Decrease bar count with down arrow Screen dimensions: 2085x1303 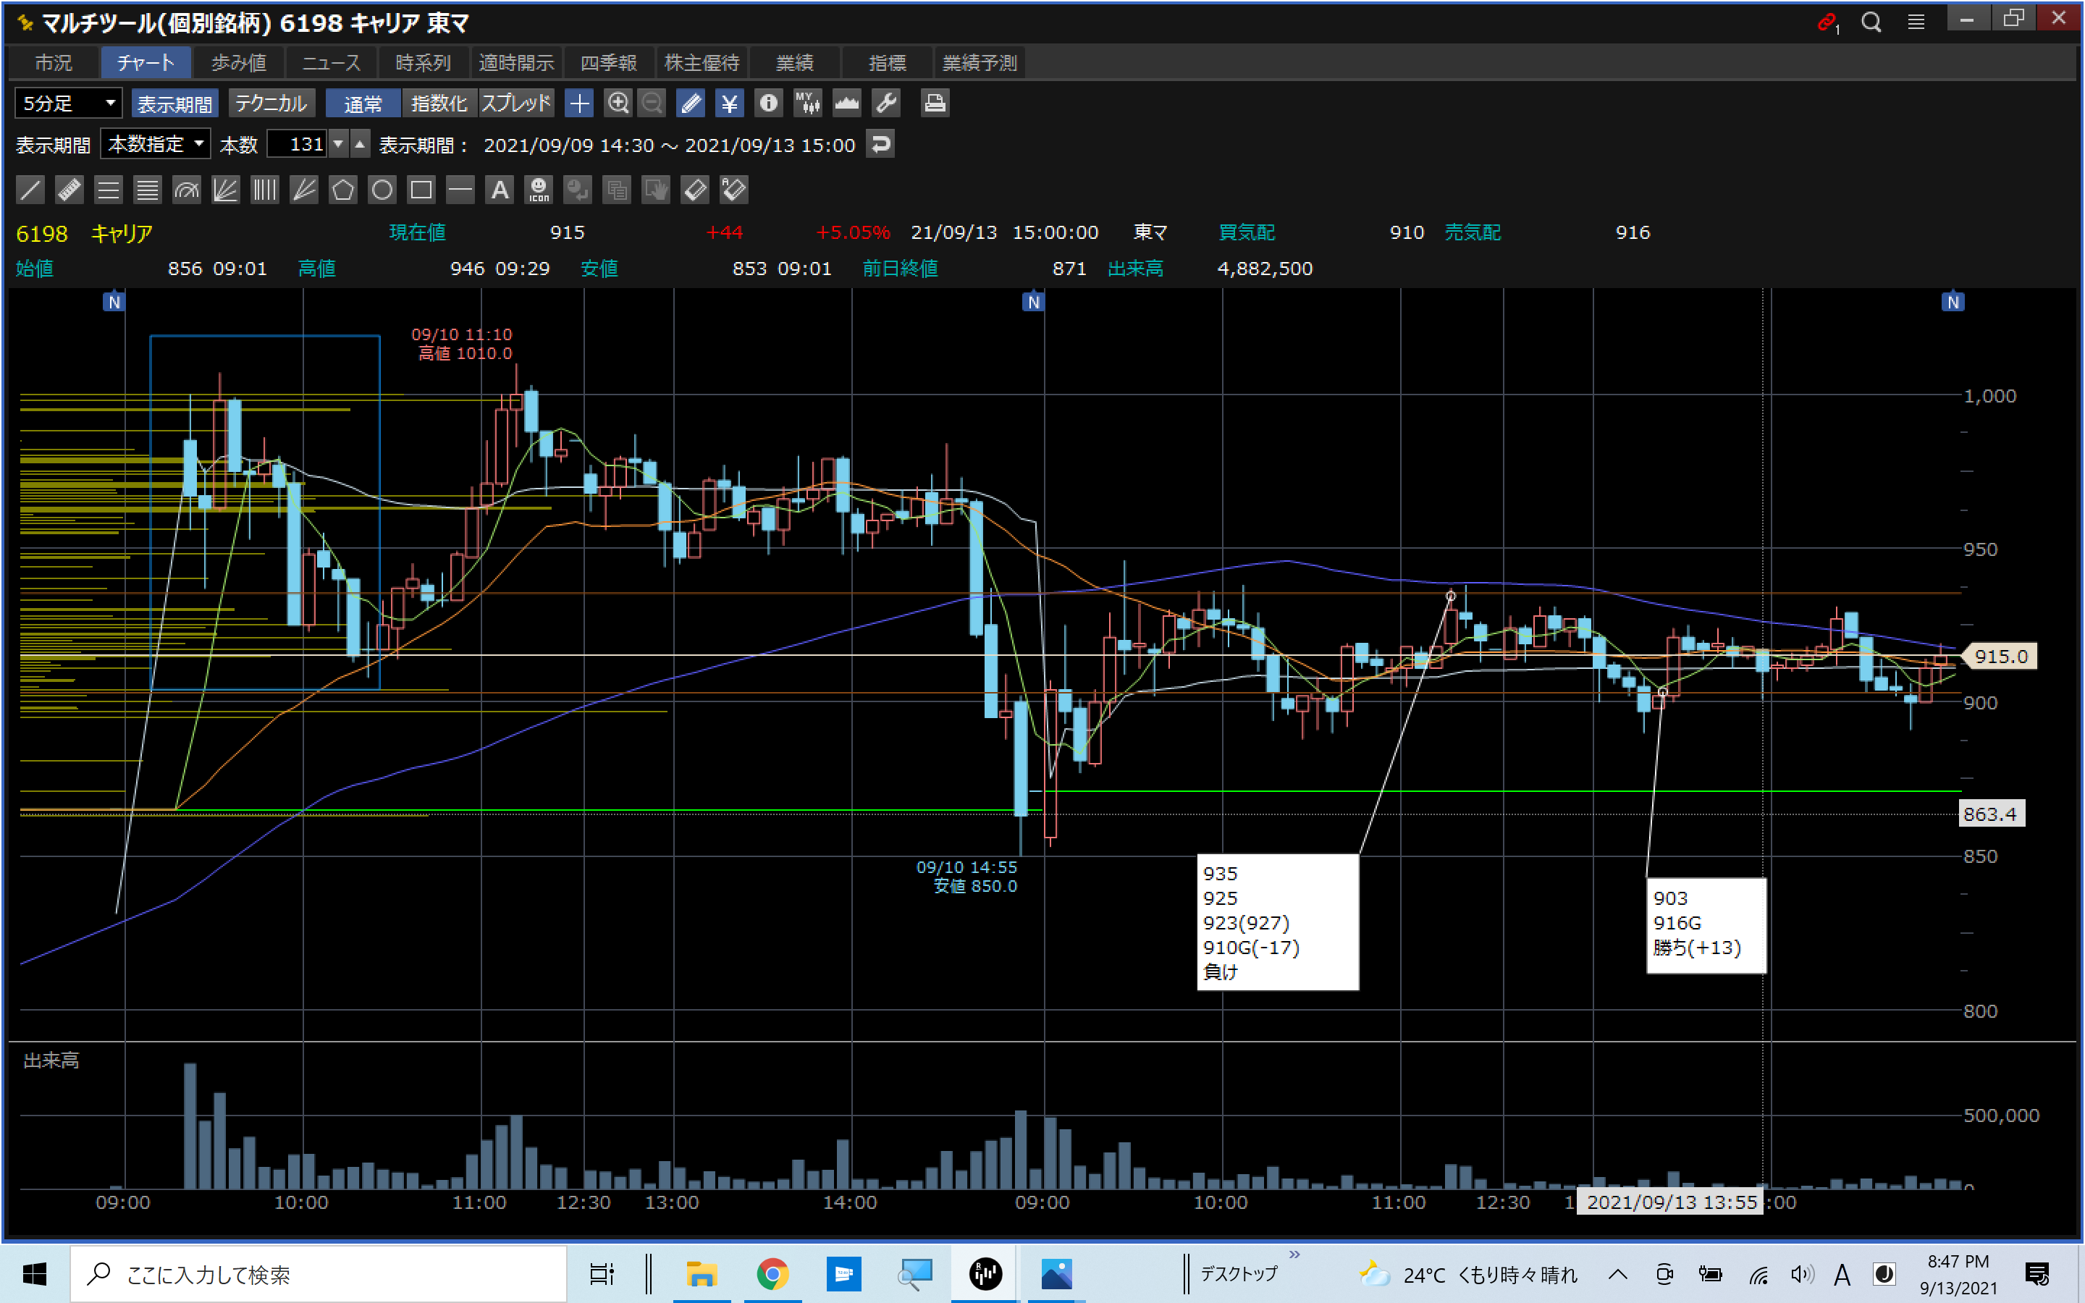pyautogui.click(x=339, y=144)
